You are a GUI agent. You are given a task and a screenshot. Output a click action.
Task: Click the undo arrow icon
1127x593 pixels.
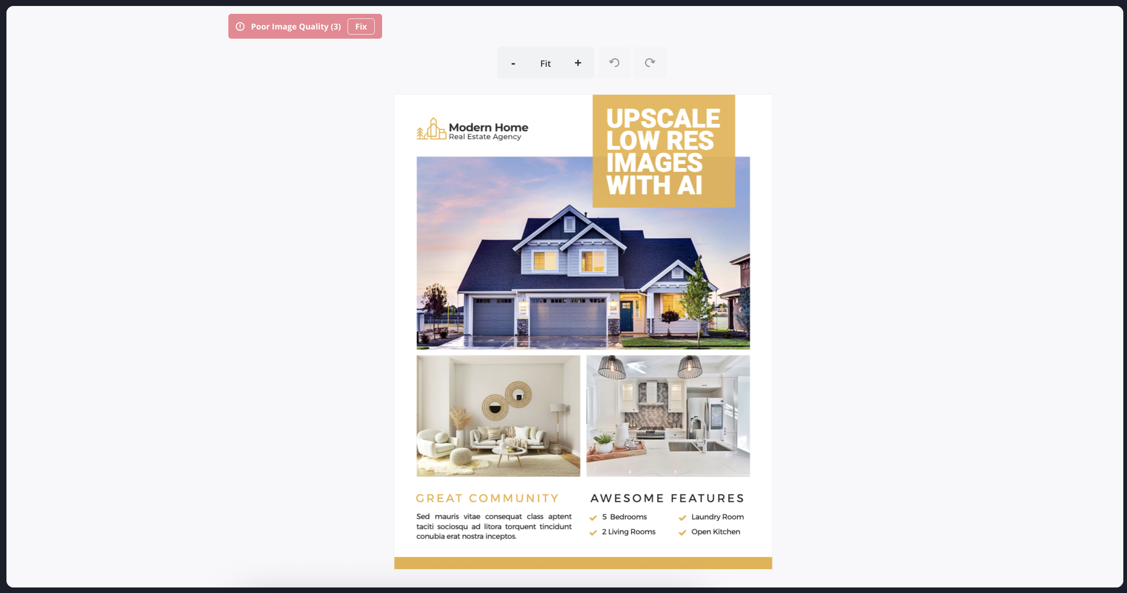tap(614, 63)
